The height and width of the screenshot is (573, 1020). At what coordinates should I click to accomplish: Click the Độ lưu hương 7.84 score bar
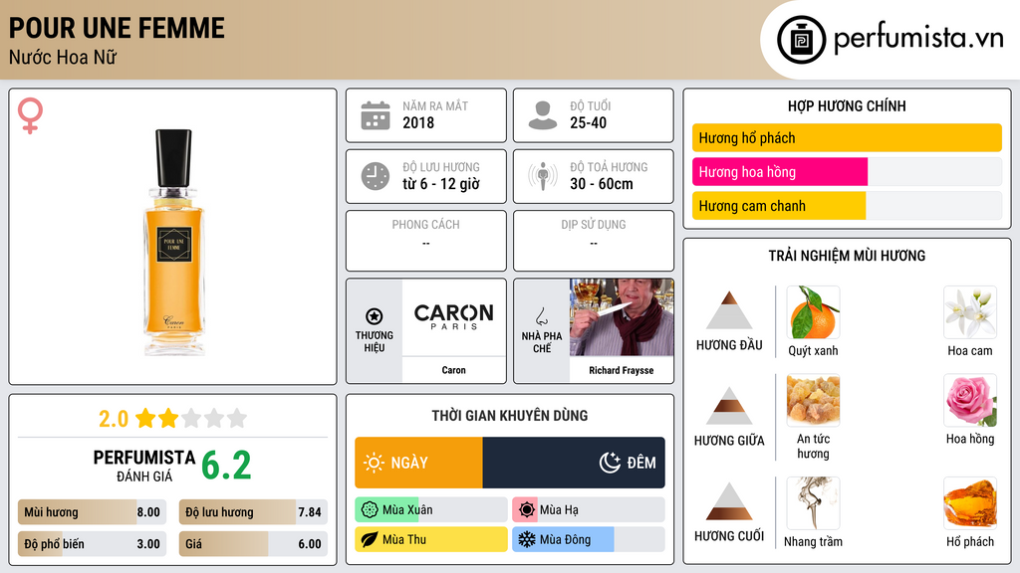(x=253, y=512)
